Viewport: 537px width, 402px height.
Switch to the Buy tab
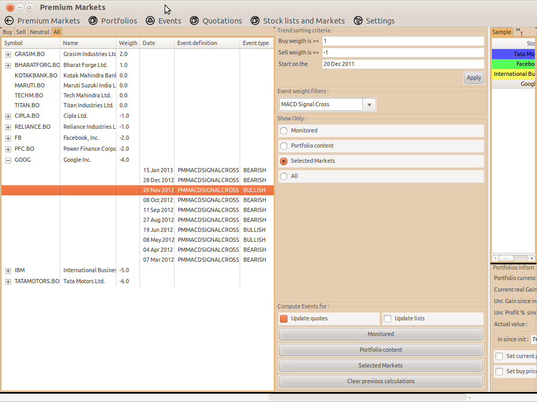(7, 32)
